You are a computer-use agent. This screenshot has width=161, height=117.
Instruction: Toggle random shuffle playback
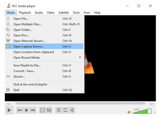(x=72, y=110)
